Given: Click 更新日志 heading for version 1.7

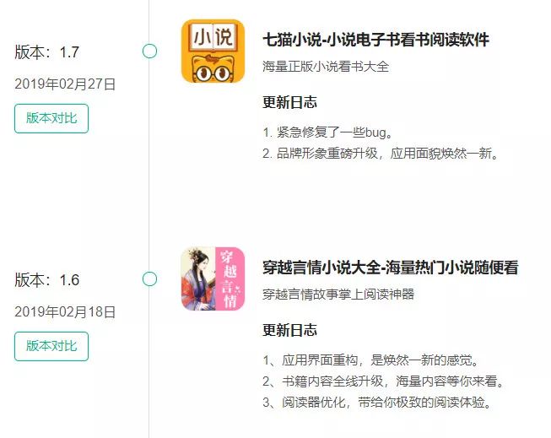Looking at the screenshot, I should pyautogui.click(x=290, y=102).
